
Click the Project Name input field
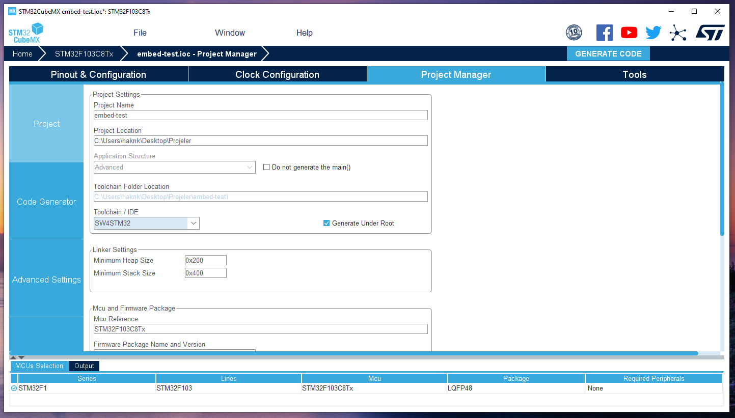coord(261,115)
